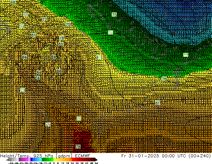
Task: Click the legend value '12'
Action: pyautogui.click(x=63, y=163)
